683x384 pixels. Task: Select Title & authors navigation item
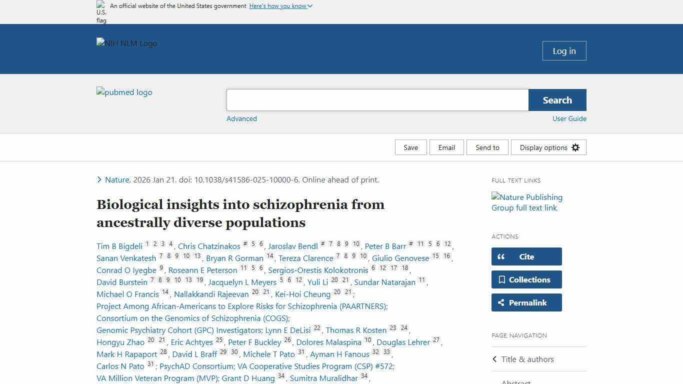tap(527, 359)
